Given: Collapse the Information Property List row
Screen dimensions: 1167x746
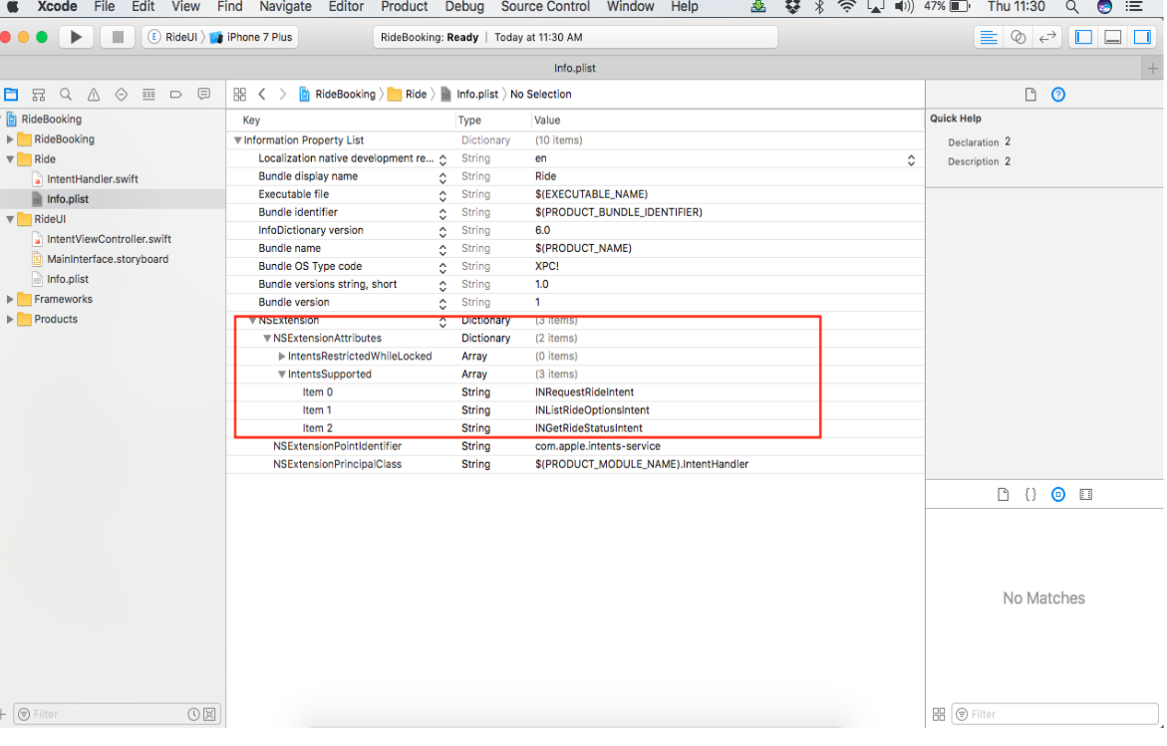Looking at the screenshot, I should (237, 140).
